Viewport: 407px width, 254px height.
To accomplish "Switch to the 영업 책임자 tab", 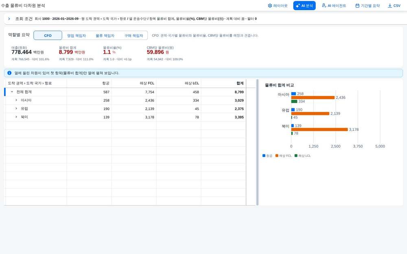I will [x=77, y=35].
